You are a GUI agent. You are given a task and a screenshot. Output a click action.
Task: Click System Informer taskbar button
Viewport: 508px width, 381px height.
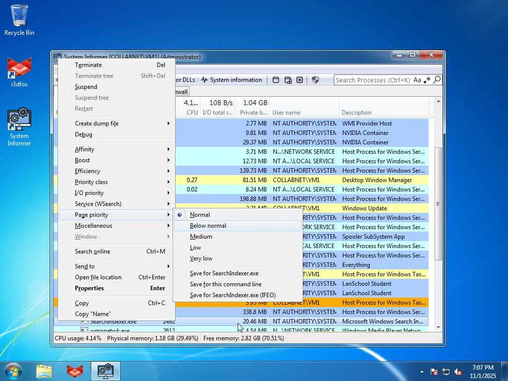coord(106,371)
